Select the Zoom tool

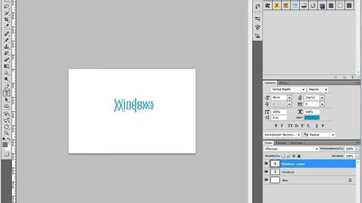click(7, 133)
